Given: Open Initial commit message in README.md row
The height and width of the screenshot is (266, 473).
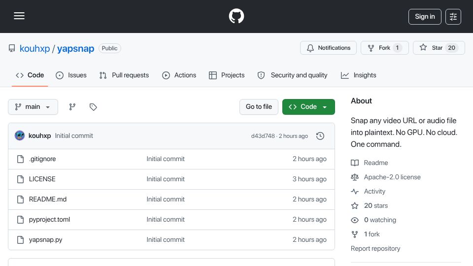Looking at the screenshot, I should [x=166, y=199].
